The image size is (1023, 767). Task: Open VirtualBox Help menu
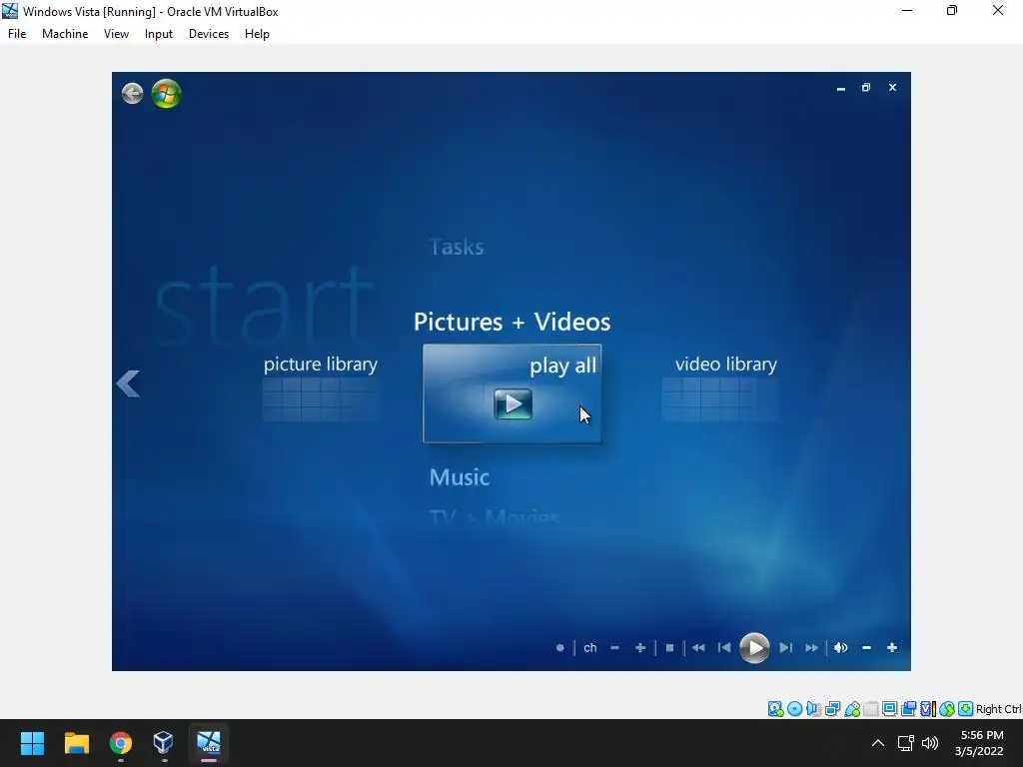point(257,34)
